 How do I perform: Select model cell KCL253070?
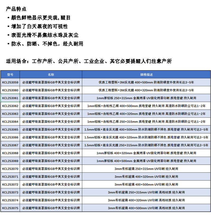tap(10, 169)
